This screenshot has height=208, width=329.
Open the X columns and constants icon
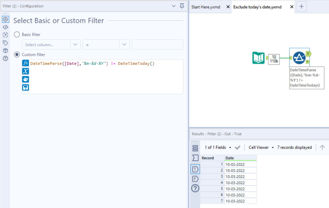(x=25, y=71)
